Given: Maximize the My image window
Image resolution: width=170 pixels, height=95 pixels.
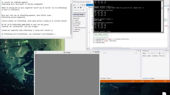Looking at the screenshot, I should click(93, 52).
